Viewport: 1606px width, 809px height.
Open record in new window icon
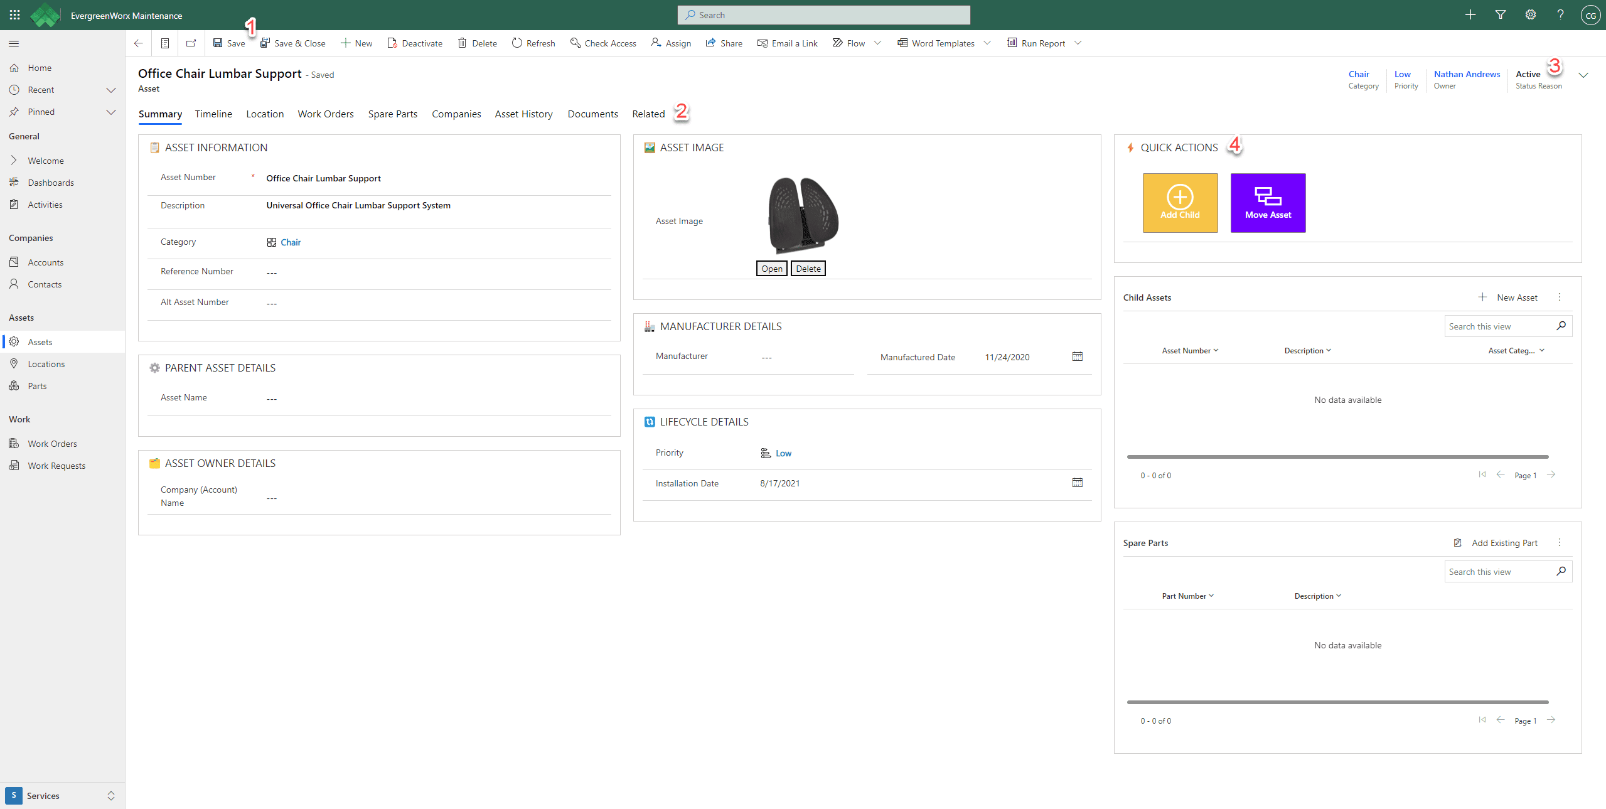(191, 43)
